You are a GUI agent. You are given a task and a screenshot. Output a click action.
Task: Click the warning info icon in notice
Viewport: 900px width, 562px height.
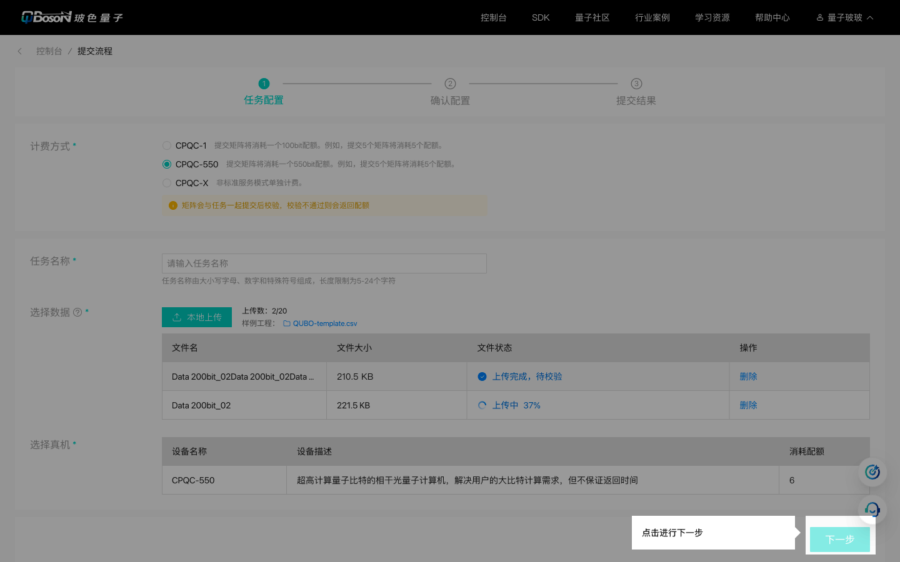pyautogui.click(x=173, y=205)
